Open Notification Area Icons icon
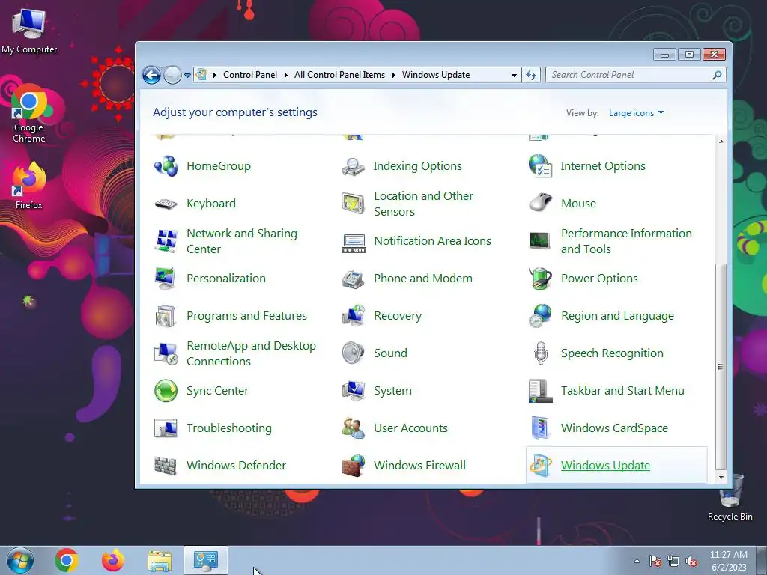The width and height of the screenshot is (767, 575). pyautogui.click(x=353, y=243)
